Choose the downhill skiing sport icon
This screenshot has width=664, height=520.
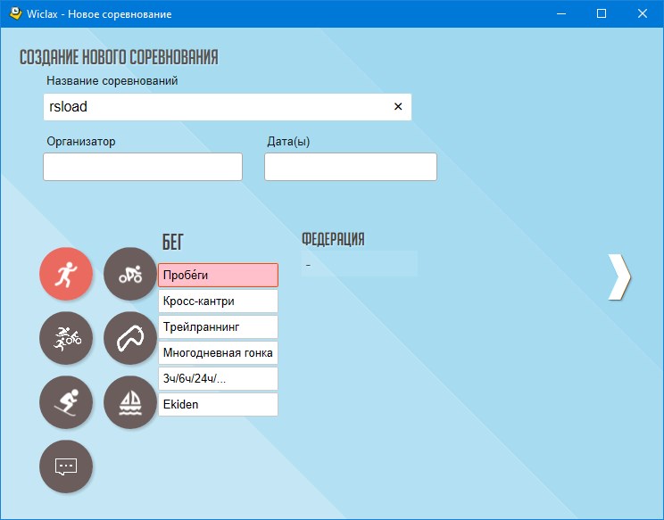66,402
